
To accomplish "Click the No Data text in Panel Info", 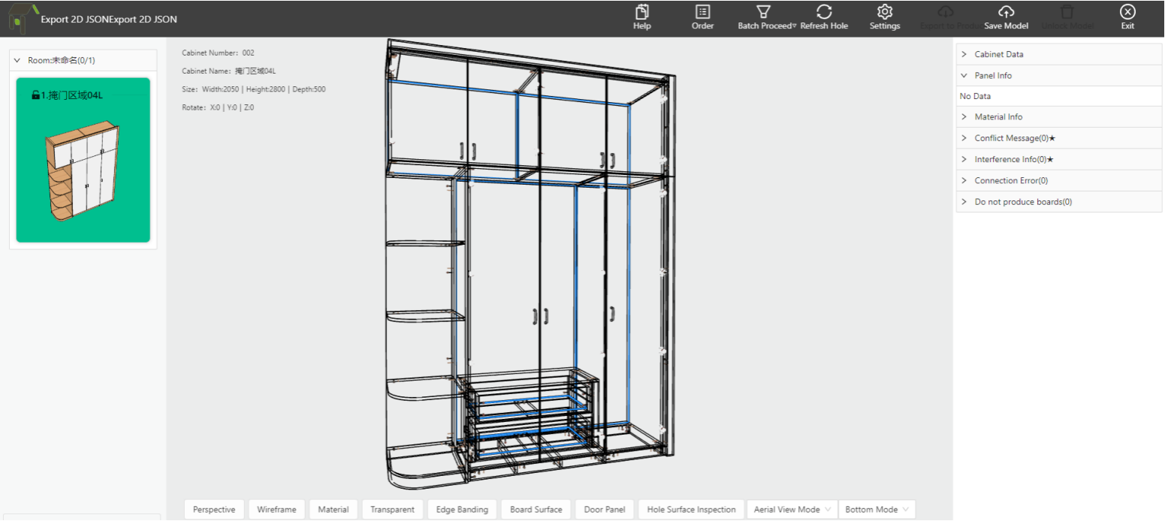I will click(x=975, y=96).
